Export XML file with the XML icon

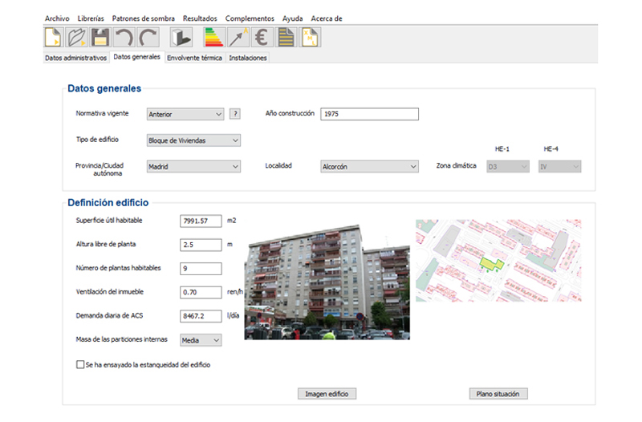310,37
